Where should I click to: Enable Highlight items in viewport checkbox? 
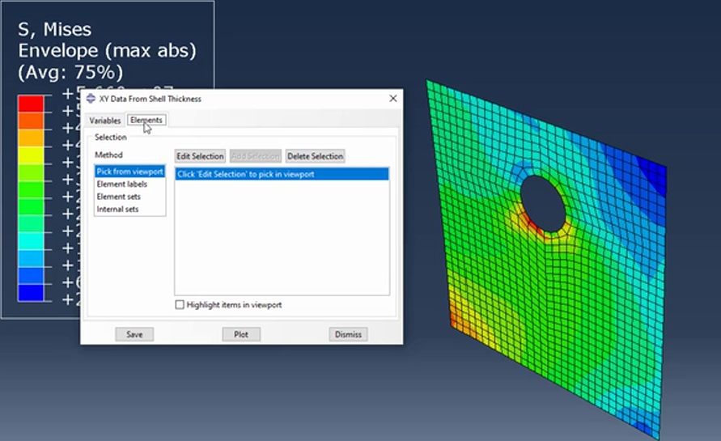click(180, 304)
